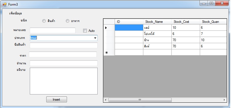
Task: Minimize the Form3 window
Action: point(204,3)
